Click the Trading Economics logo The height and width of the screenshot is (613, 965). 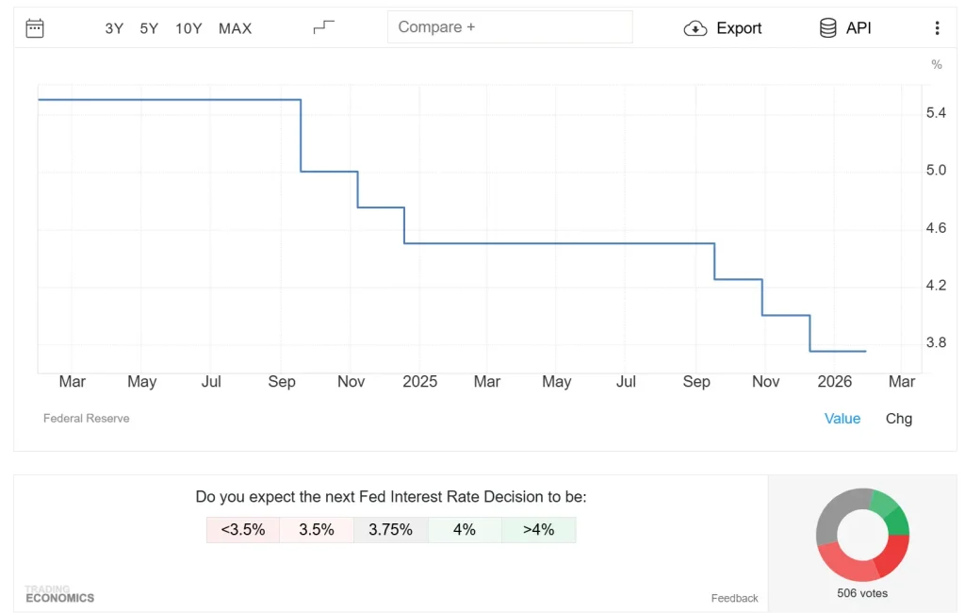pos(58,594)
